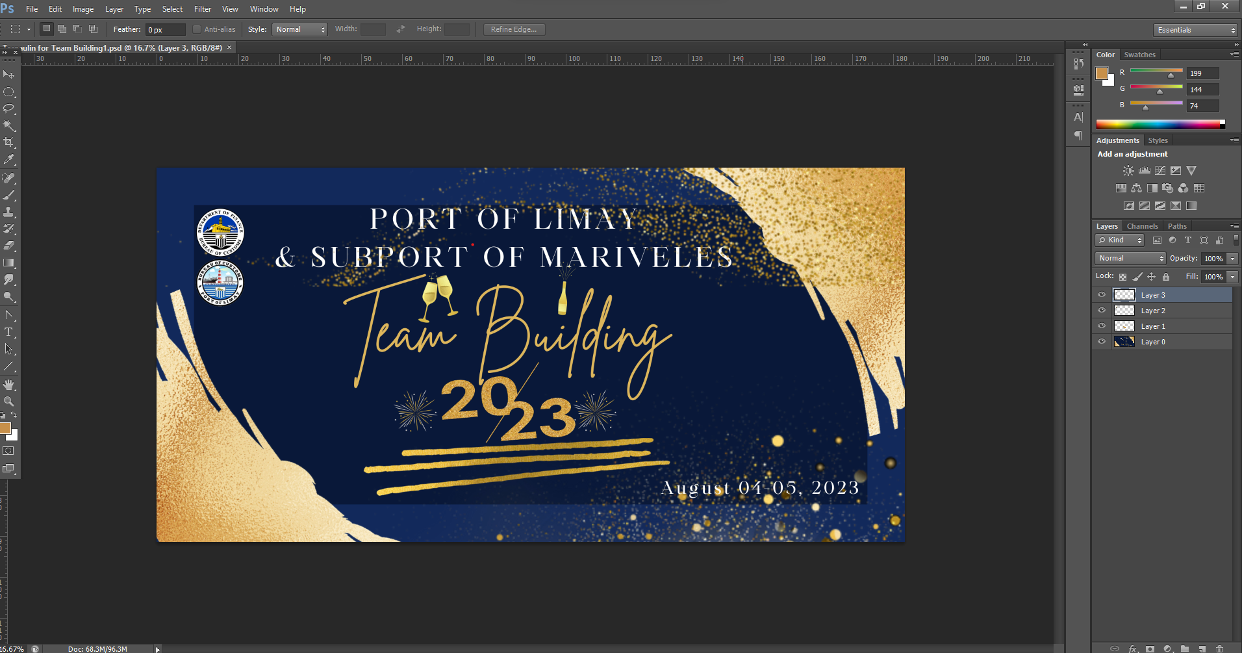Image resolution: width=1242 pixels, height=653 pixels.
Task: Open the Essentials workspace dropdown
Action: point(1195,30)
